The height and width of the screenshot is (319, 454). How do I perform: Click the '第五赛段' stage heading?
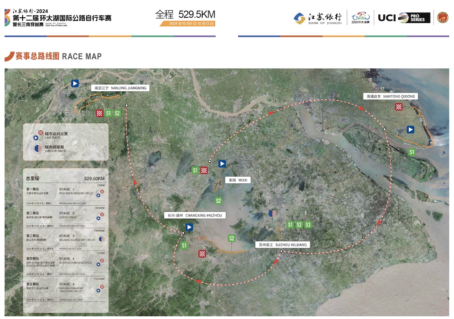coord(32,284)
